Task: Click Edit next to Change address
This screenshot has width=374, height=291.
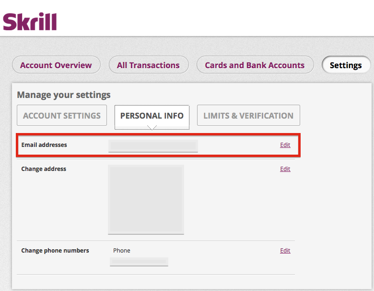Action: [x=285, y=169]
